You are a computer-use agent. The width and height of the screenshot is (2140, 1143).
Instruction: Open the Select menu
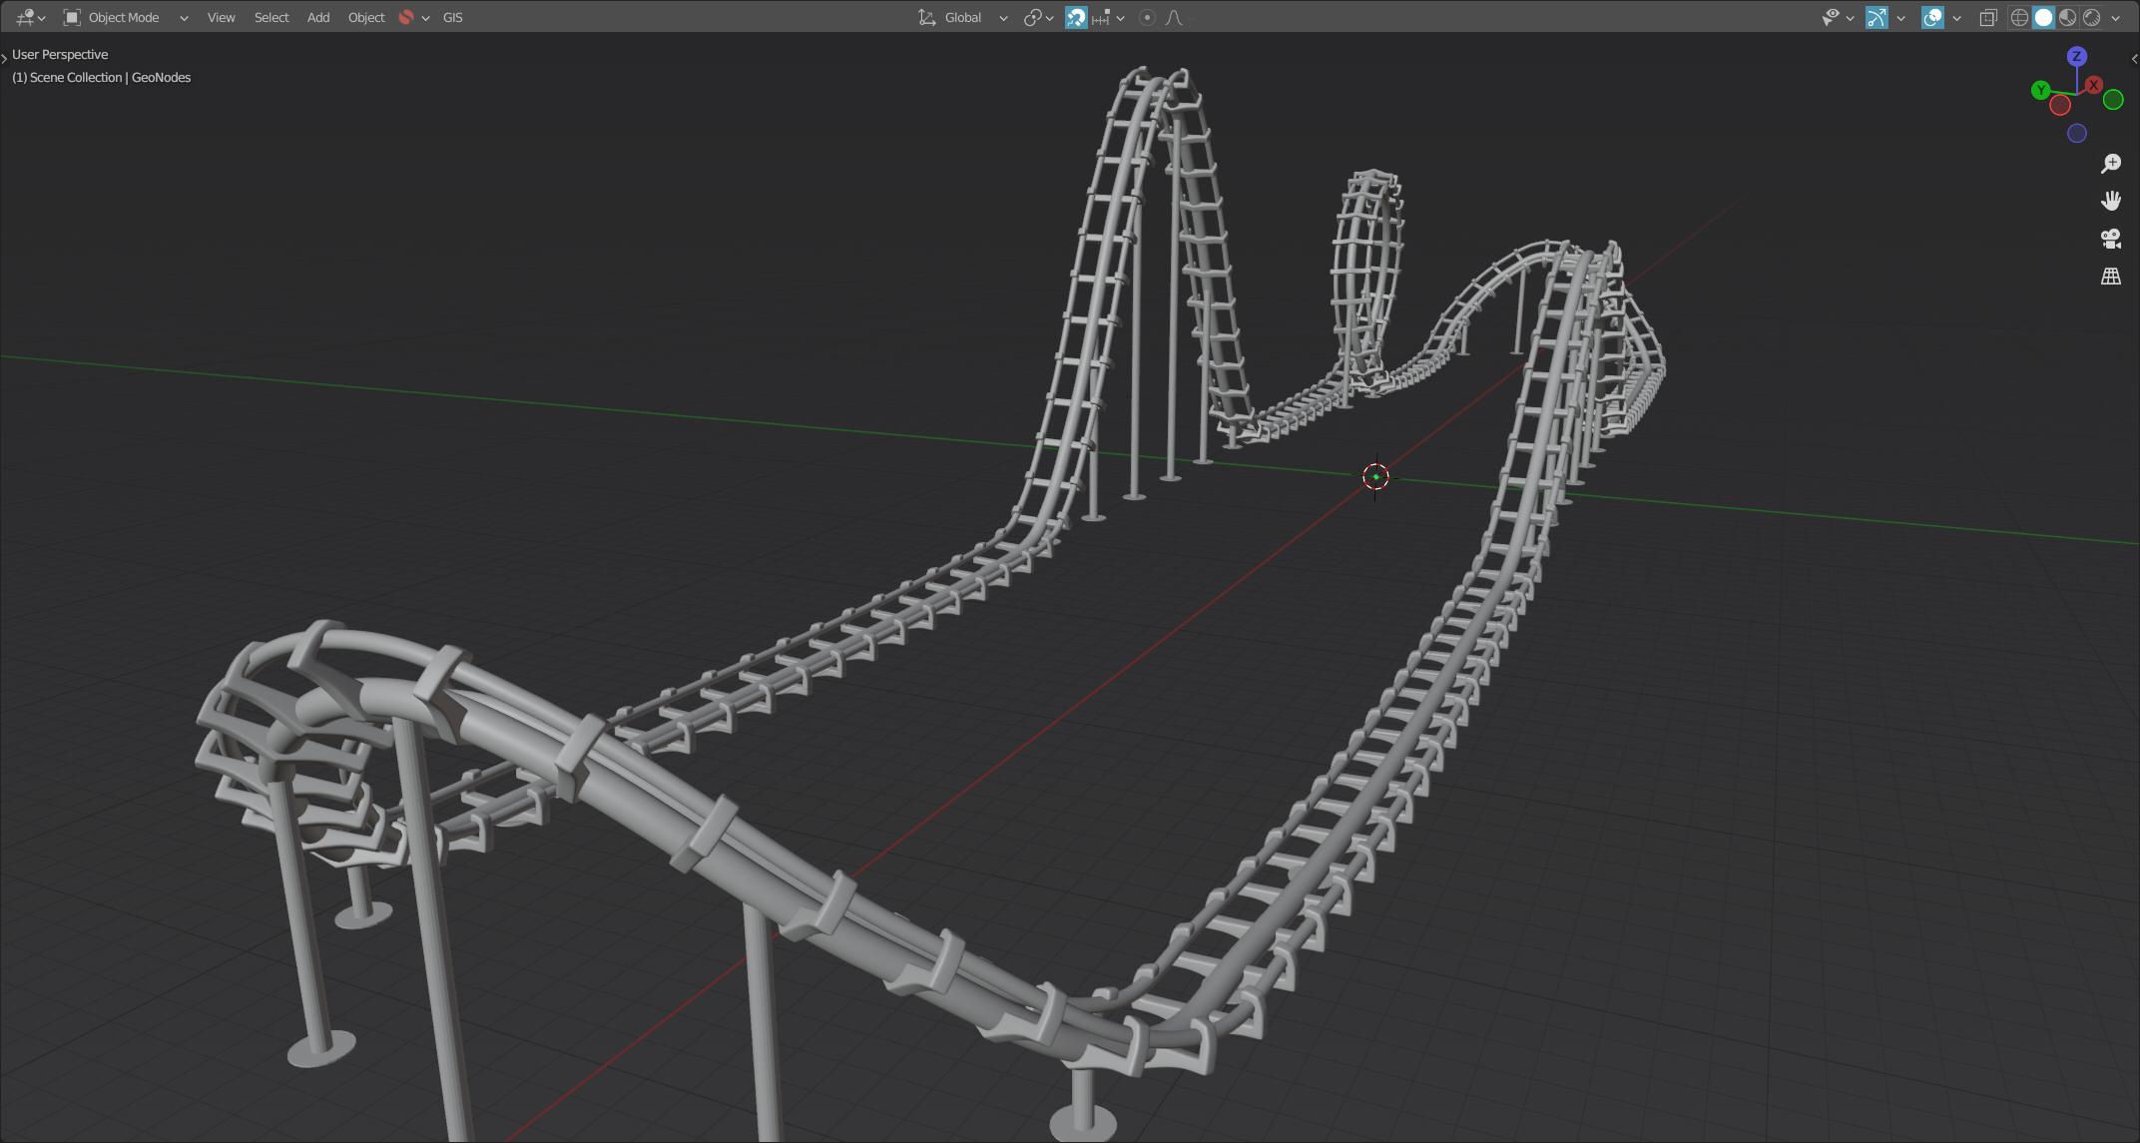tap(270, 17)
